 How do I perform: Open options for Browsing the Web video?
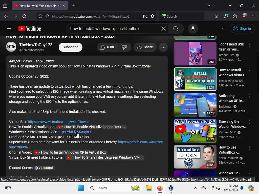pyautogui.click(x=250, y=122)
